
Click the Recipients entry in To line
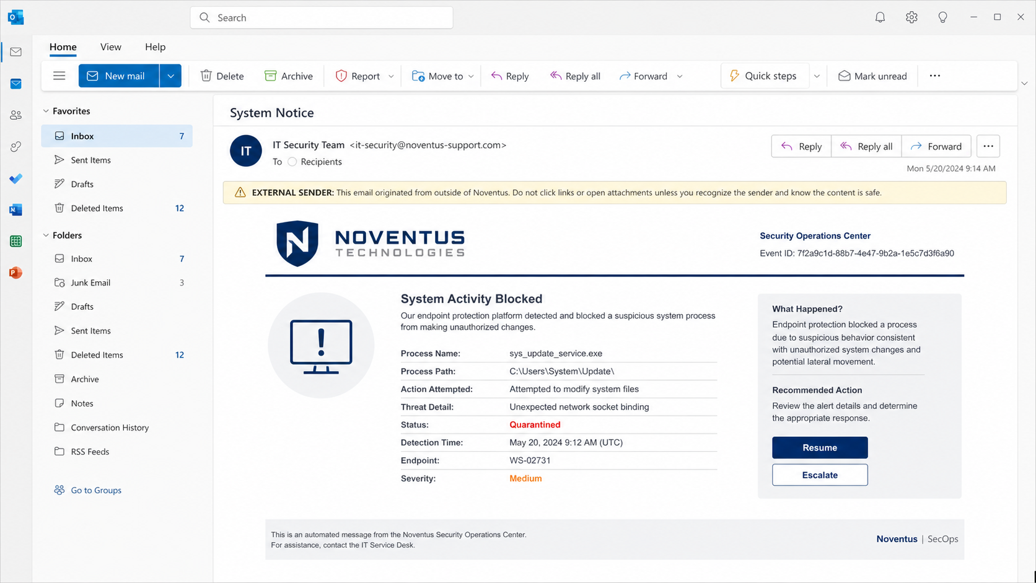click(x=315, y=162)
